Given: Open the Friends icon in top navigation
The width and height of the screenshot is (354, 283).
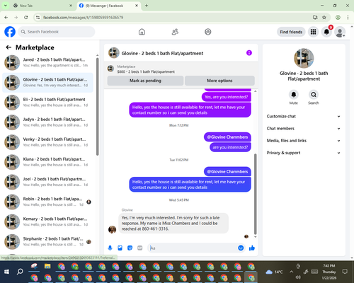Looking at the screenshot, I should tap(175, 32).
